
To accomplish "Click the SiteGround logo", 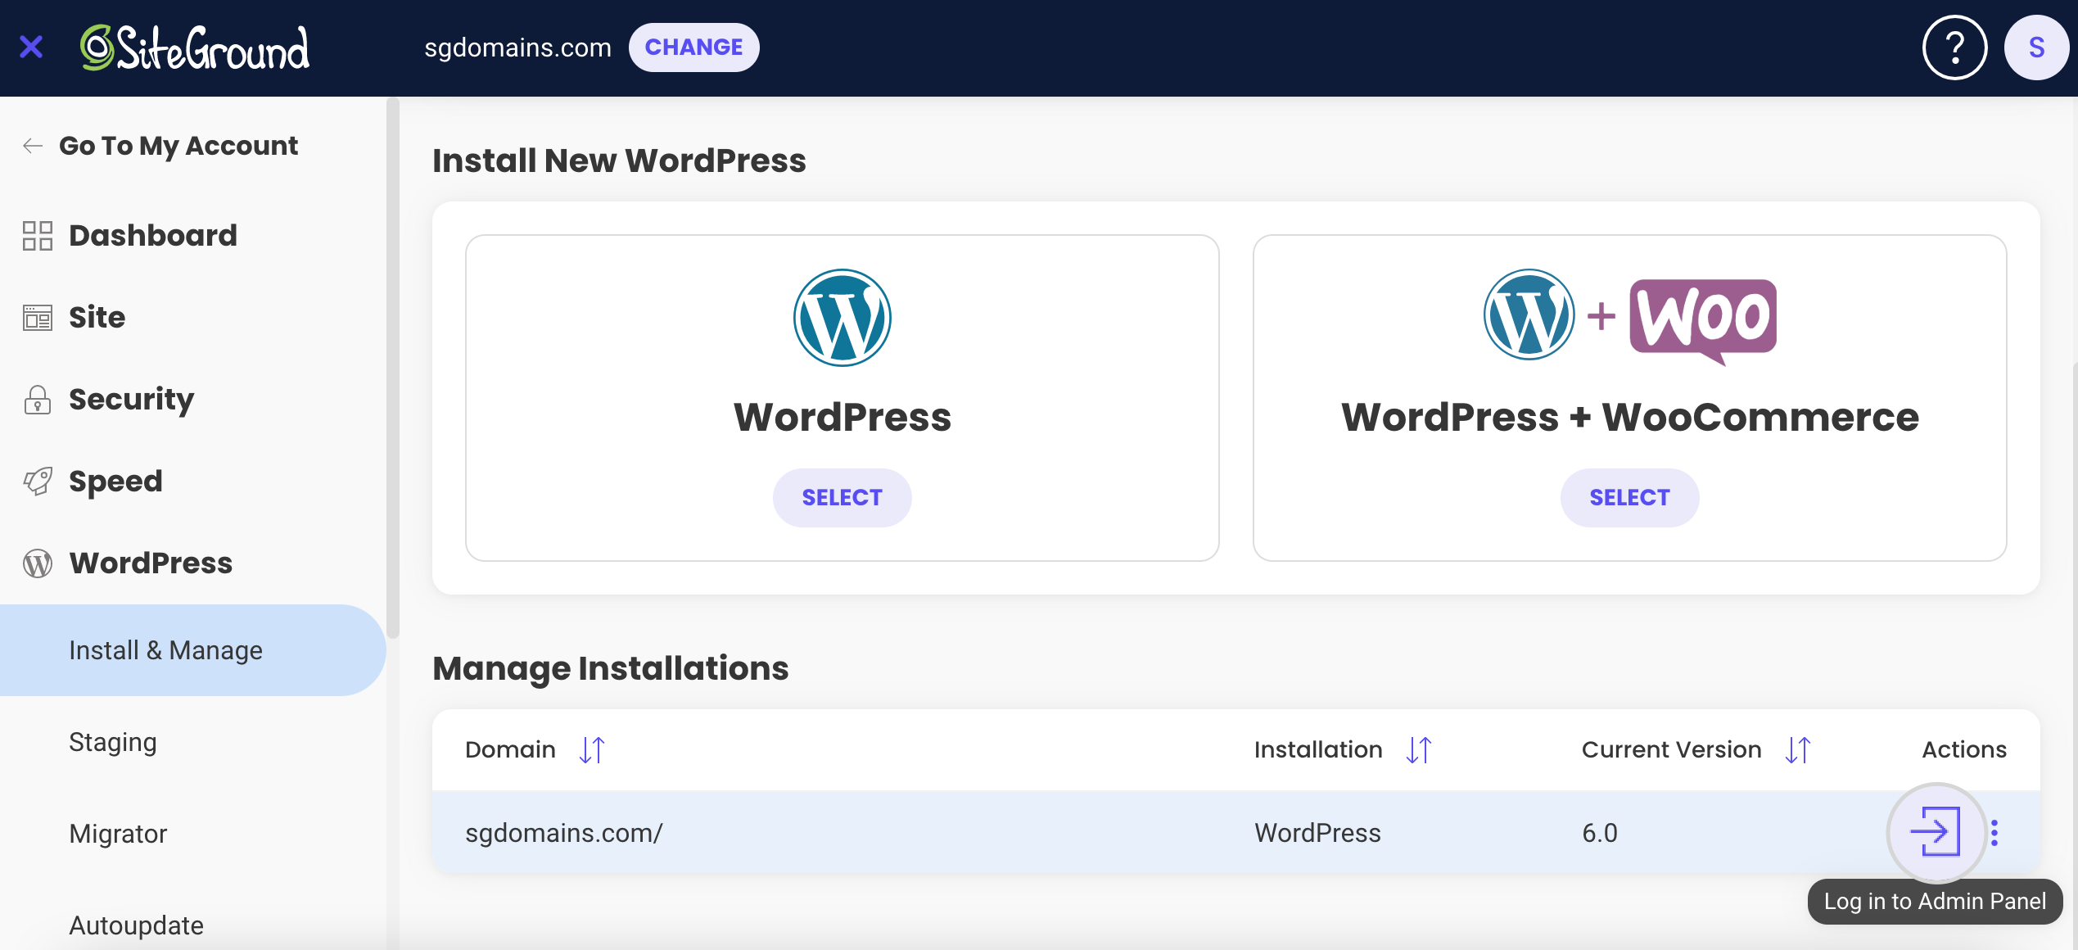I will 195,47.
